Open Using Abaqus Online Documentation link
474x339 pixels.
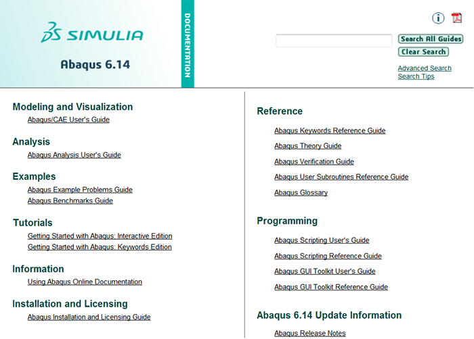85,282
